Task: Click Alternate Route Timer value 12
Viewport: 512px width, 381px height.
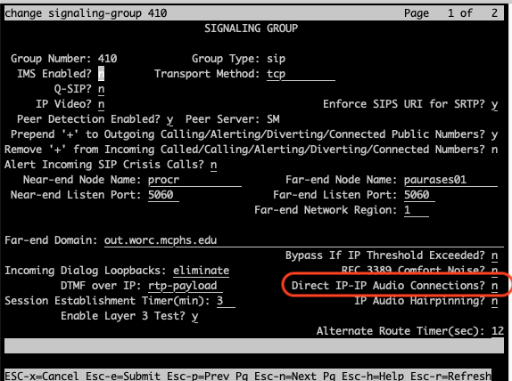Action: (498, 331)
